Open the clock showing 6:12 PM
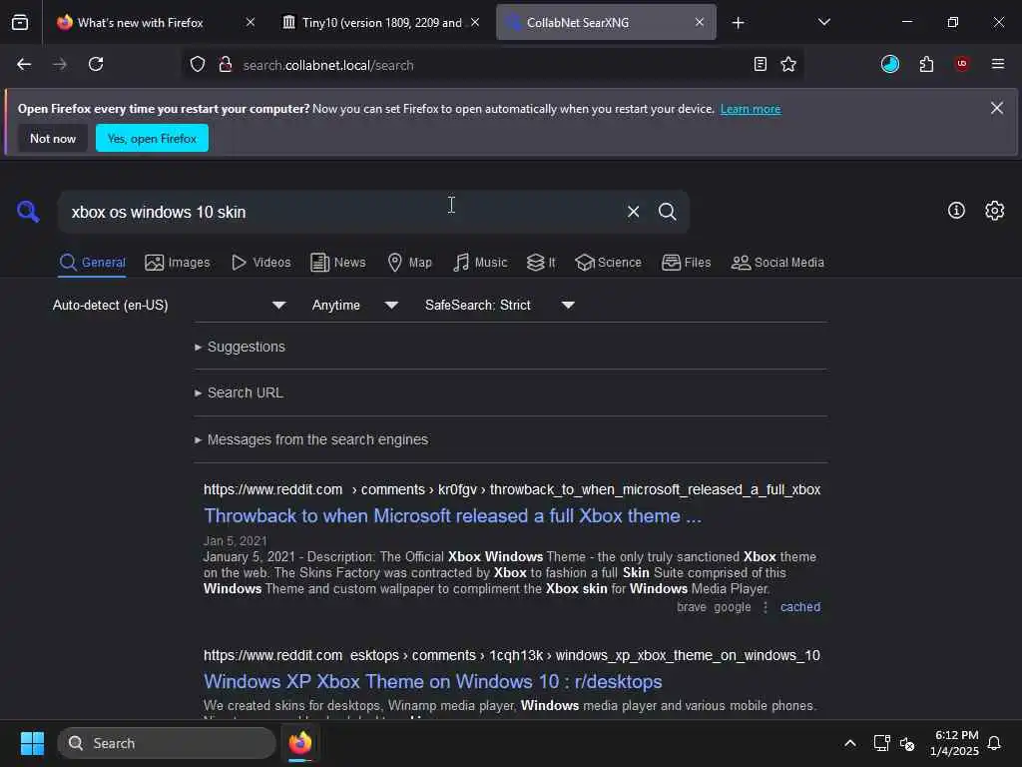 point(954,743)
